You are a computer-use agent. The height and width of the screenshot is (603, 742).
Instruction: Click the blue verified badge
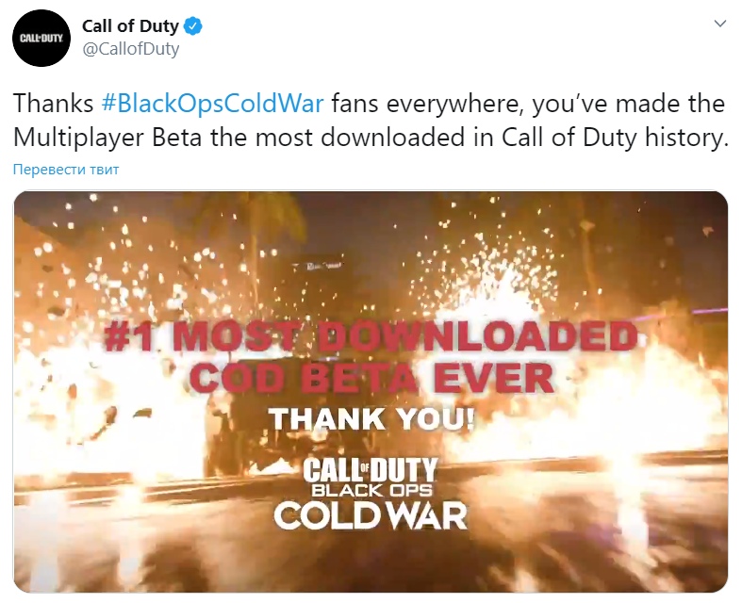point(193,26)
